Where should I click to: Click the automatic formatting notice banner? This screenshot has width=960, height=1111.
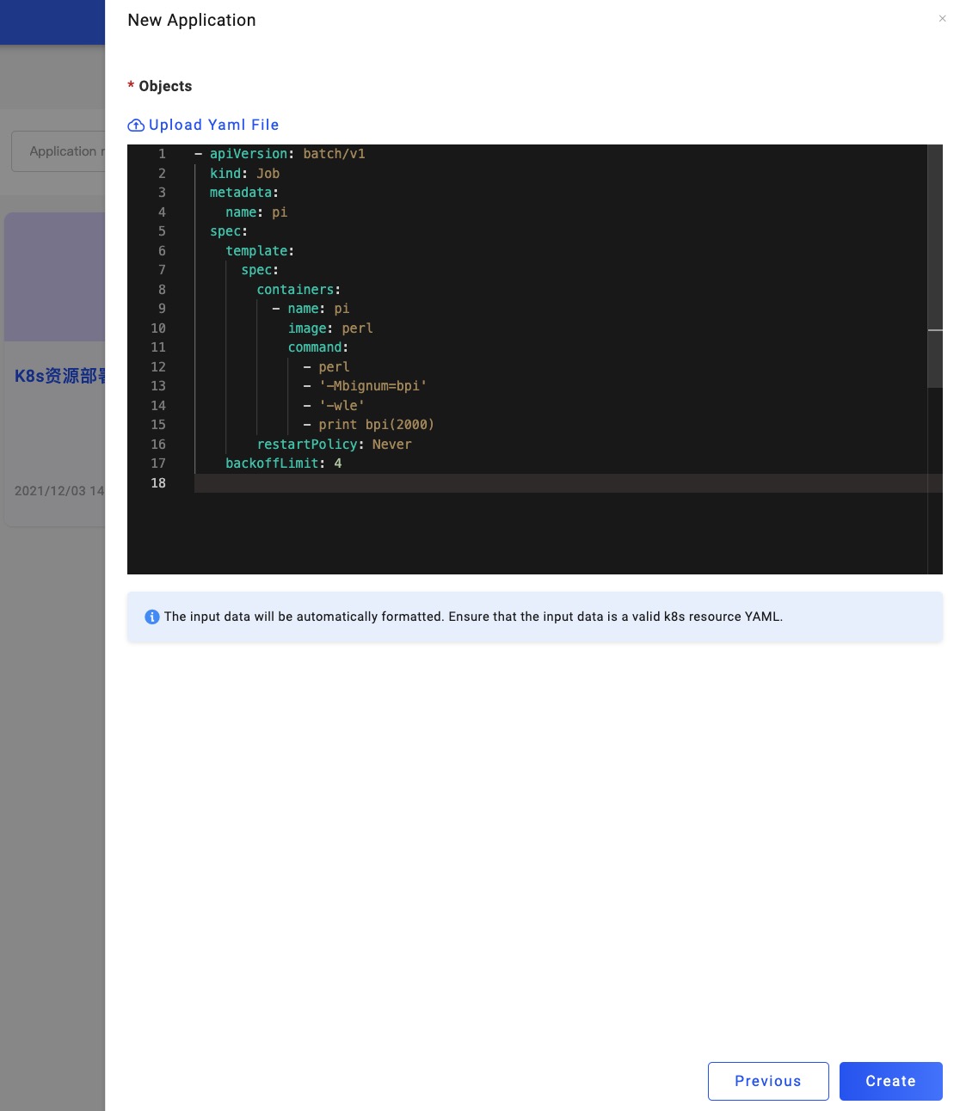pos(534,617)
